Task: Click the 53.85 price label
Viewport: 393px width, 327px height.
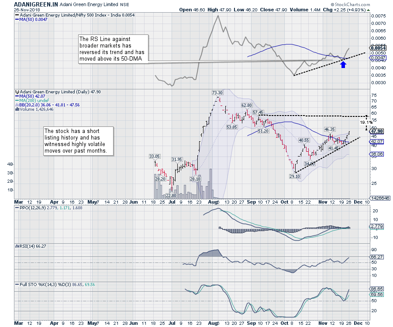Action: (x=232, y=127)
